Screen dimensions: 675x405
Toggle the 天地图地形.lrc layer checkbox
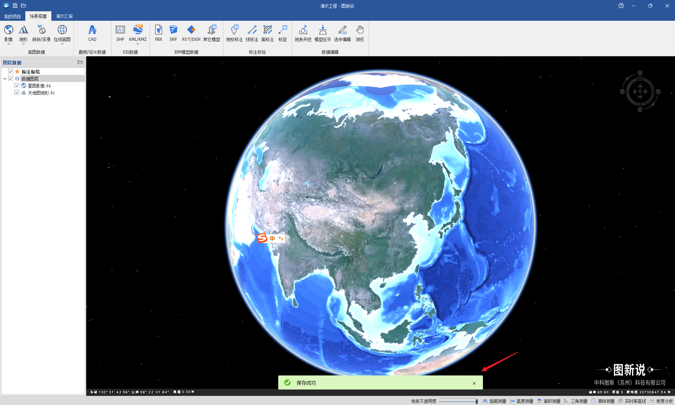click(x=17, y=93)
